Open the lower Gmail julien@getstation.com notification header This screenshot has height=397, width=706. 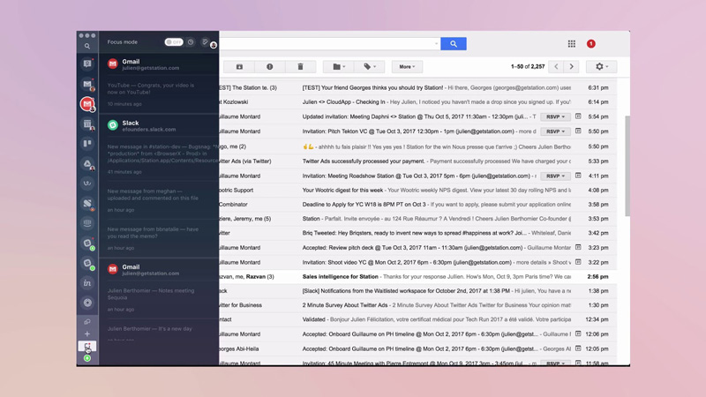(159, 270)
